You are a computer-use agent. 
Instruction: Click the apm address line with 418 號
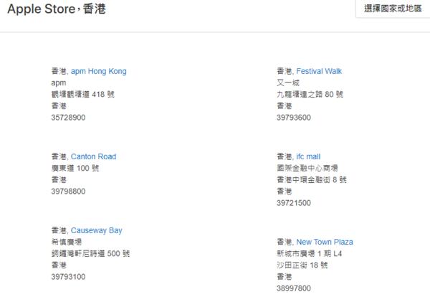click(82, 94)
